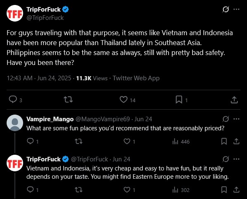This screenshot has width=247, height=199.
Task: View analytics of Vampire_Mango's reply with 446 views
Action: 181,141
